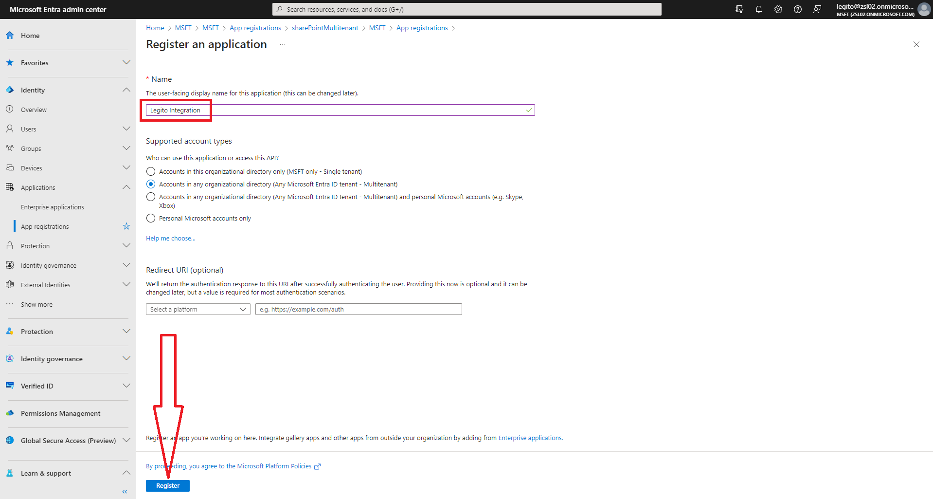This screenshot has width=933, height=499.
Task: Expand the Devices submenu chevron
Action: pos(126,167)
